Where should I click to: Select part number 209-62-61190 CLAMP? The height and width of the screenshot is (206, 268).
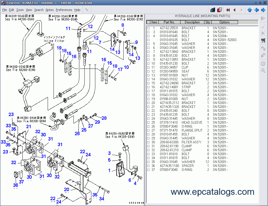coord(169,146)
